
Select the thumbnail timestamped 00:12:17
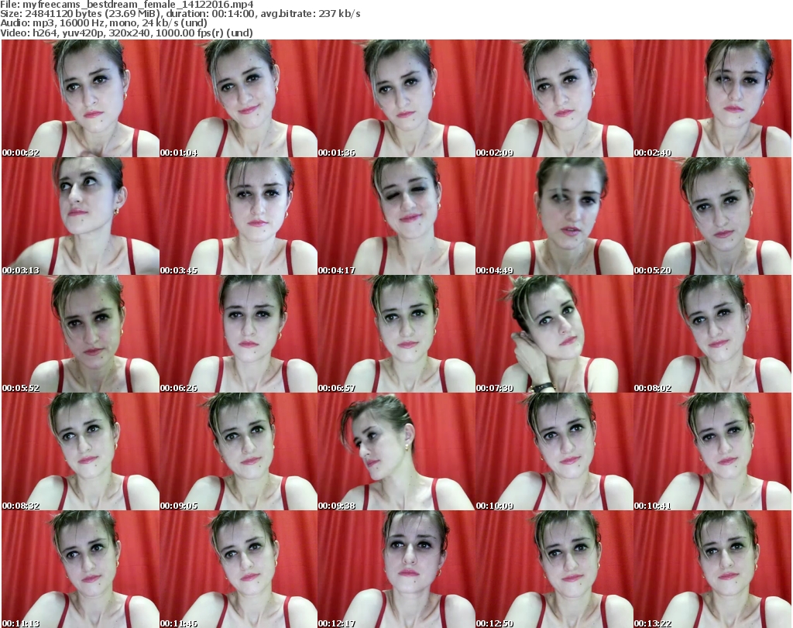pyautogui.click(x=396, y=569)
